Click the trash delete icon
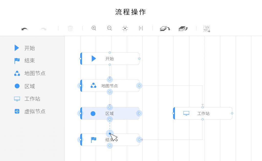 pyautogui.click(x=70, y=28)
